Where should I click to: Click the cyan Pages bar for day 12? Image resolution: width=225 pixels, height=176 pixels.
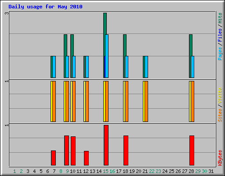pos(87,67)
